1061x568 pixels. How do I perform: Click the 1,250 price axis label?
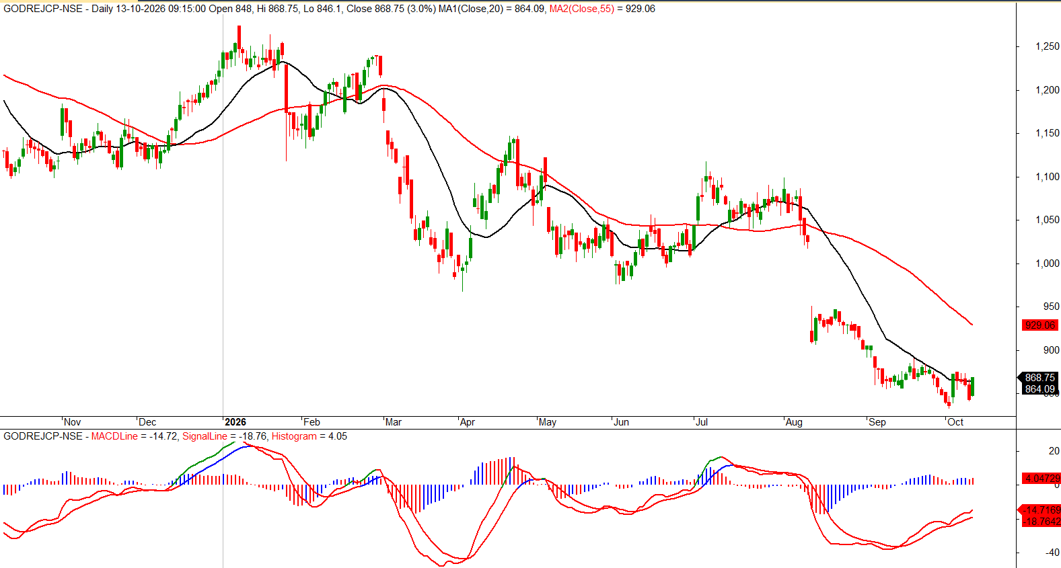[1048, 46]
